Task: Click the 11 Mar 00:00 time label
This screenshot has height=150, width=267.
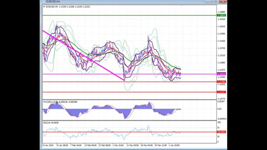Action: click(x=132, y=145)
